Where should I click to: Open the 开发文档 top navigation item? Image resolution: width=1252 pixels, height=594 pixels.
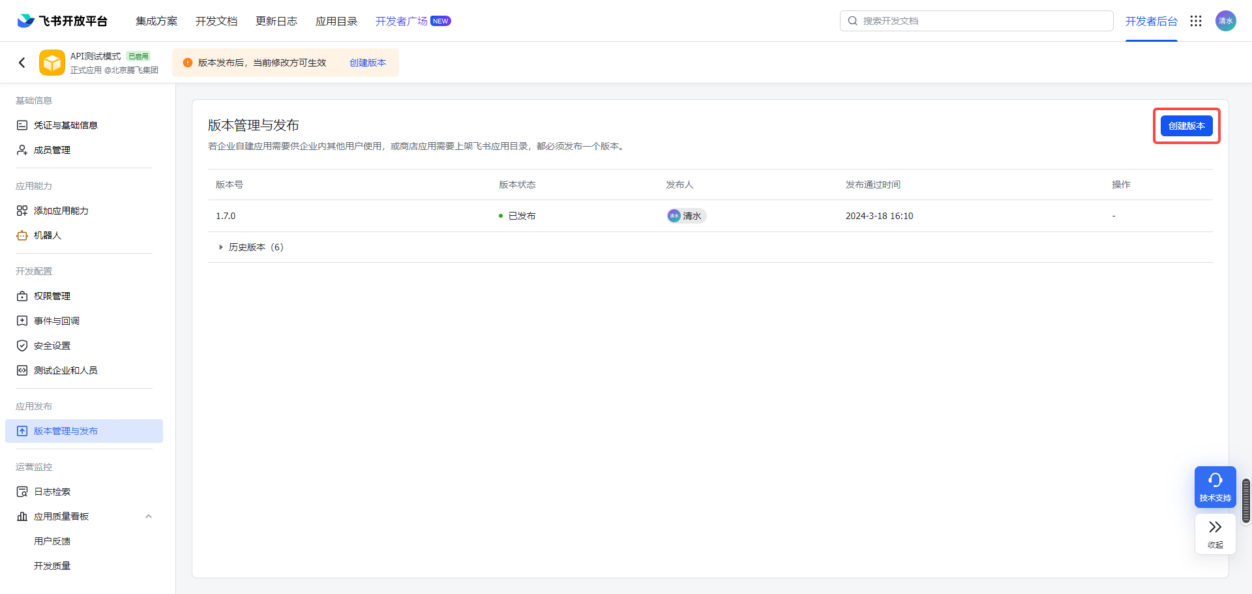(216, 21)
